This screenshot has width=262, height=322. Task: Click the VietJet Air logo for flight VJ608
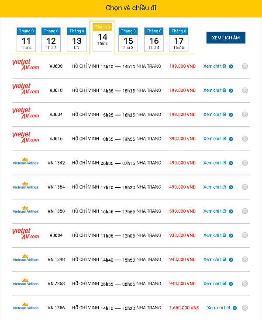coord(26,65)
